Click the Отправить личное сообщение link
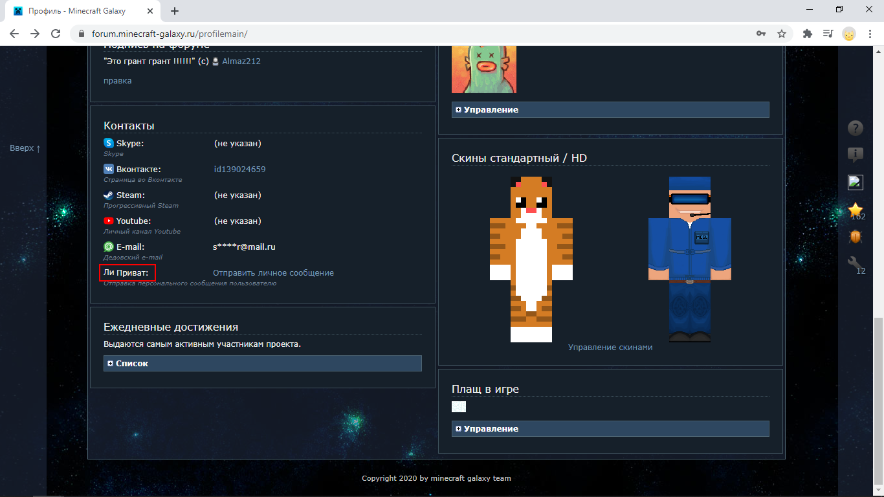This screenshot has height=497, width=884. 273,273
